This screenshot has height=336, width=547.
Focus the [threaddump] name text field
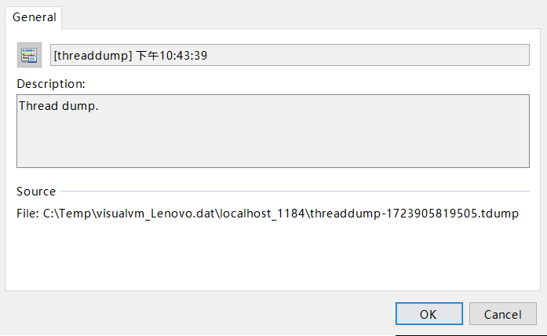click(290, 55)
